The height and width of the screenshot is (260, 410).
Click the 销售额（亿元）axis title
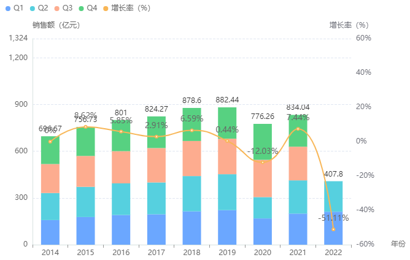pyautogui.click(x=56, y=25)
